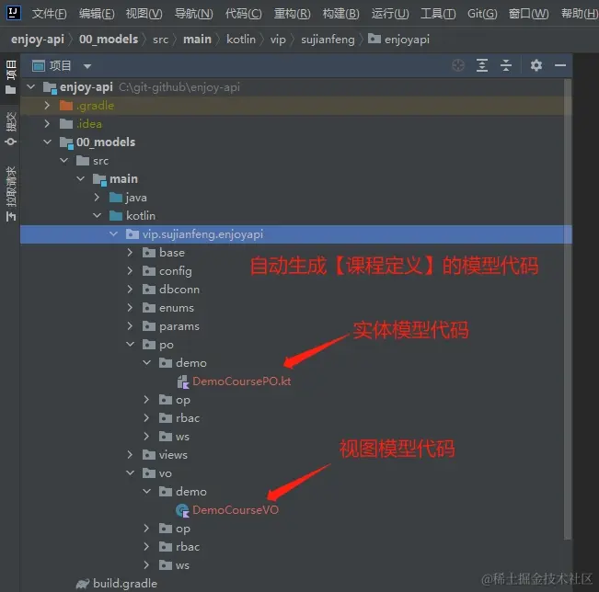The height and width of the screenshot is (592, 599).
Task: Click the main folder icon
Action: coord(99,179)
